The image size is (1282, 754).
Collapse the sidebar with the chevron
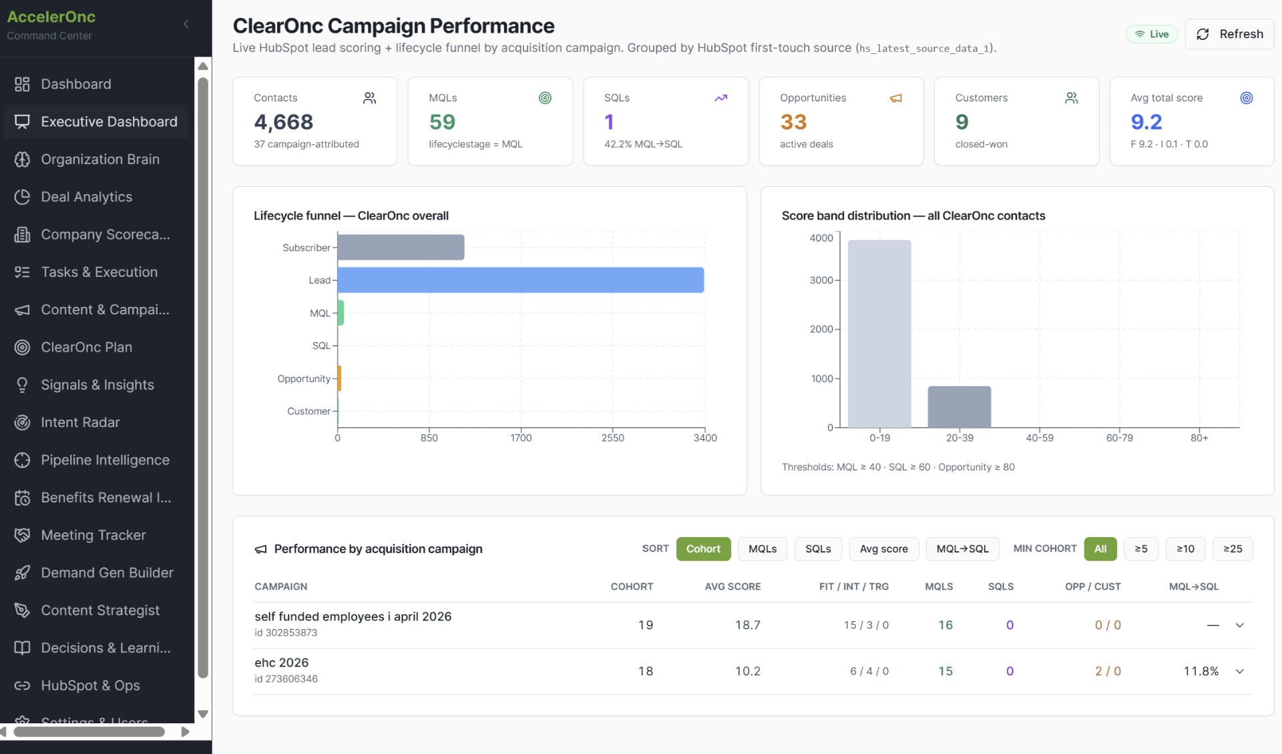click(186, 25)
